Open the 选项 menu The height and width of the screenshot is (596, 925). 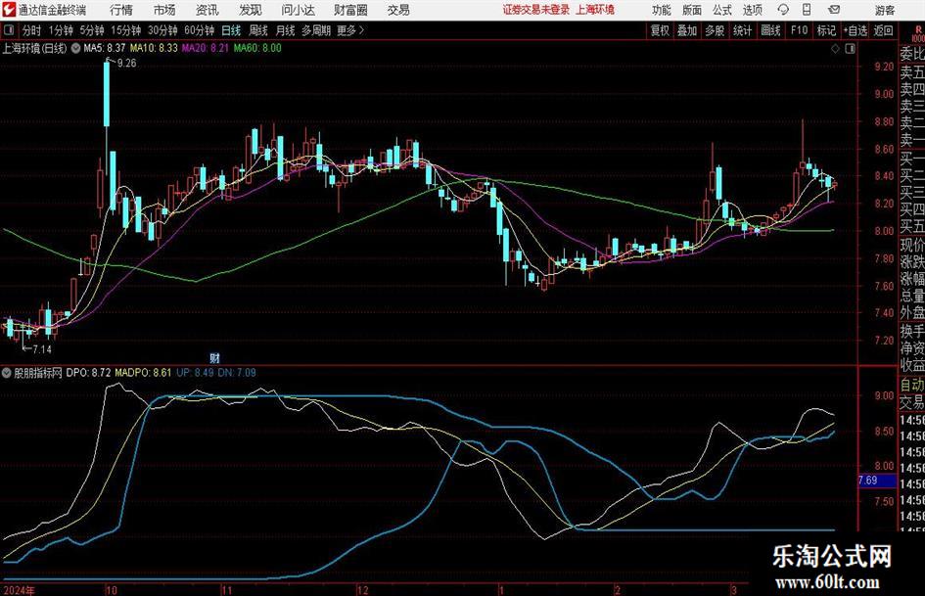pyautogui.click(x=753, y=10)
